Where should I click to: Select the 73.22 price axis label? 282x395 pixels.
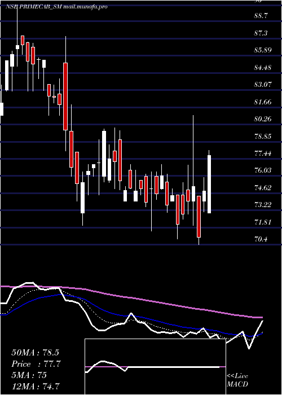click(x=263, y=205)
